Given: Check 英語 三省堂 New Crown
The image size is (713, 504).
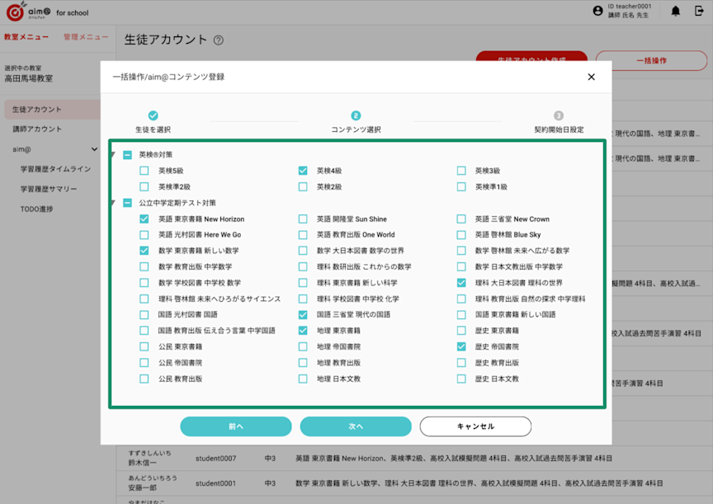Looking at the screenshot, I should pos(461,219).
